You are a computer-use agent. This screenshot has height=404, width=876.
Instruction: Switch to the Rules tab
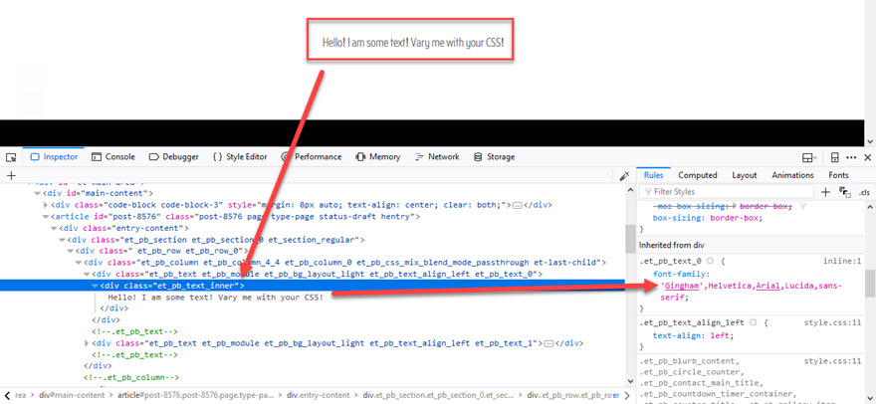click(x=653, y=175)
